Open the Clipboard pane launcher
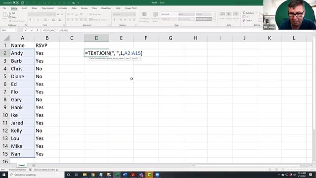This screenshot has height=178, width=316. point(26,25)
